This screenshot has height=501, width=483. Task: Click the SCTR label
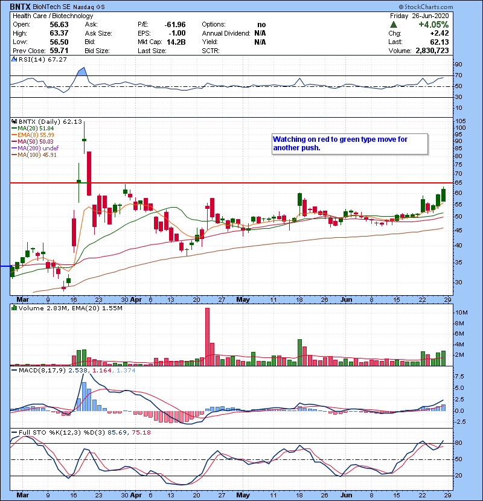(211, 51)
